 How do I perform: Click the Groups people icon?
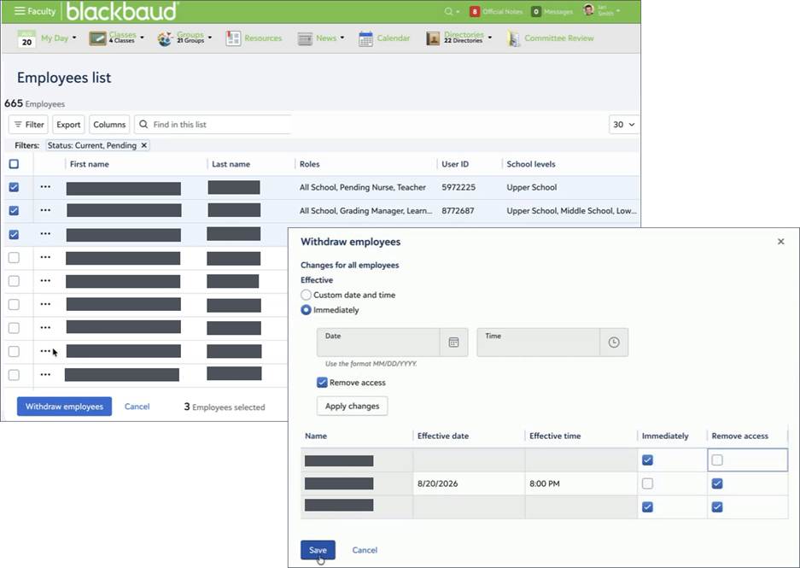pos(165,38)
